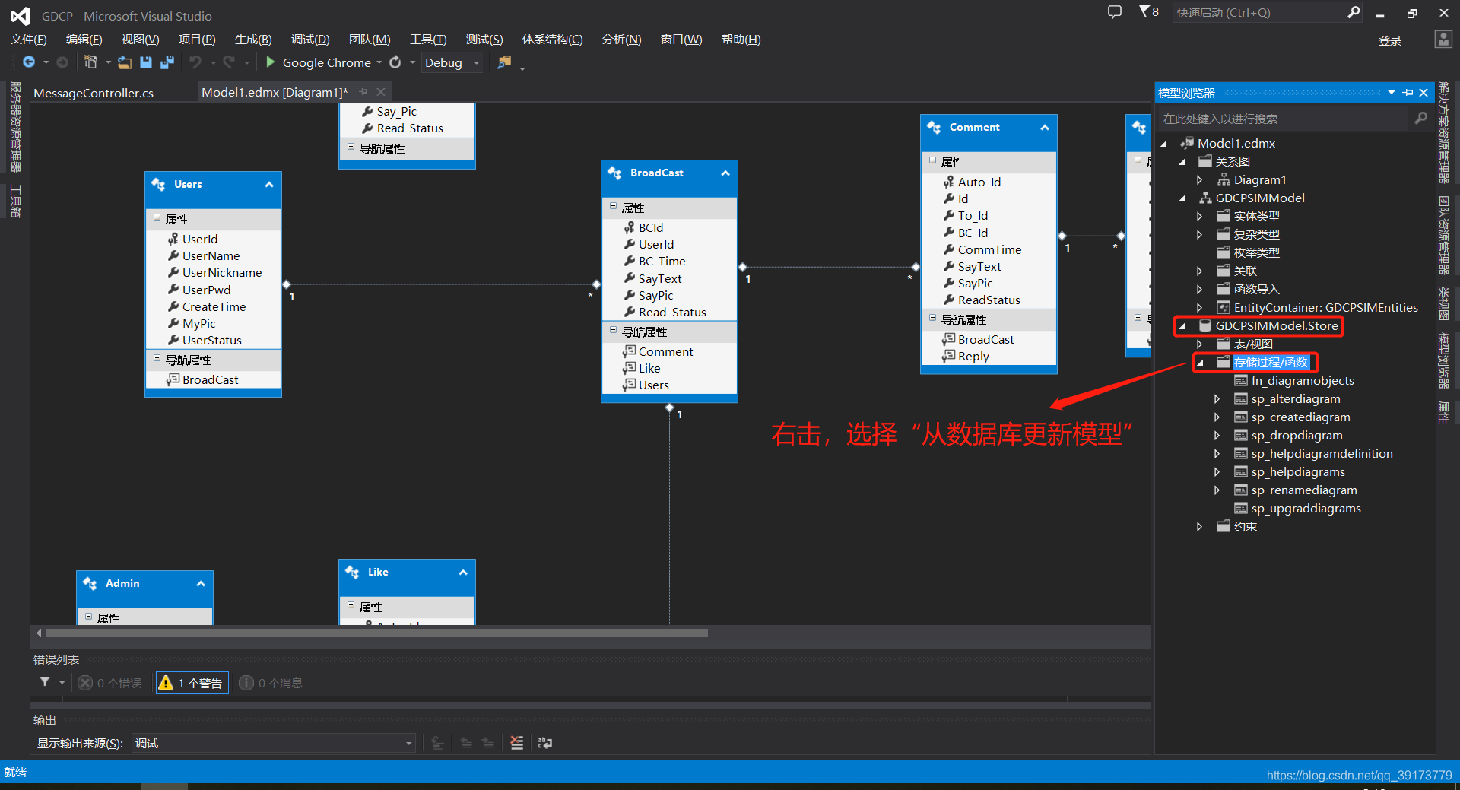Click the account avatar icon

(x=1443, y=40)
